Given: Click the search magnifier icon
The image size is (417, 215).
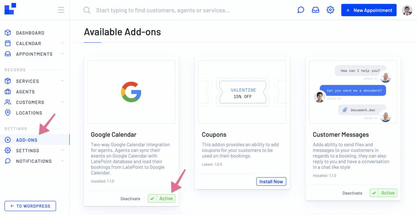Looking at the screenshot, I should click(87, 10).
